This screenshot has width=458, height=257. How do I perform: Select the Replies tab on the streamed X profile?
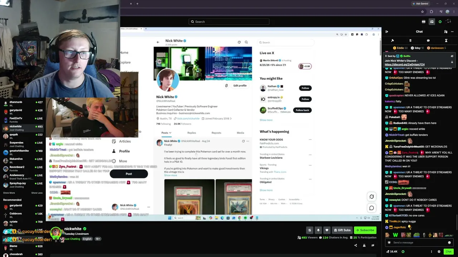click(x=192, y=133)
